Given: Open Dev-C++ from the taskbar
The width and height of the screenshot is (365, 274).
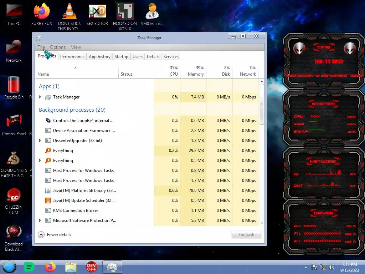Looking at the screenshot, I should click(91, 267).
